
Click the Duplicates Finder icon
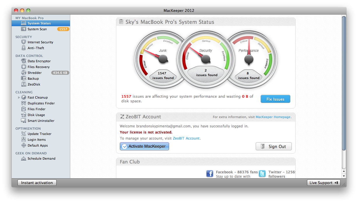(x=24, y=103)
